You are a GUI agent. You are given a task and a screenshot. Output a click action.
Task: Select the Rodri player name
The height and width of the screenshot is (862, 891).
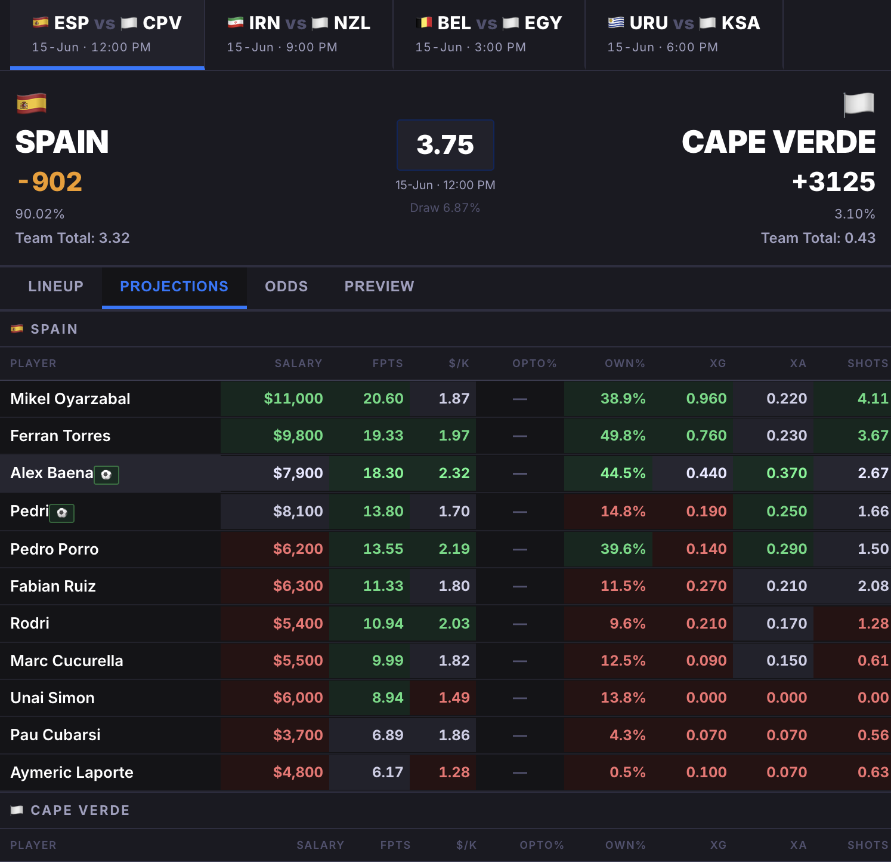30,623
